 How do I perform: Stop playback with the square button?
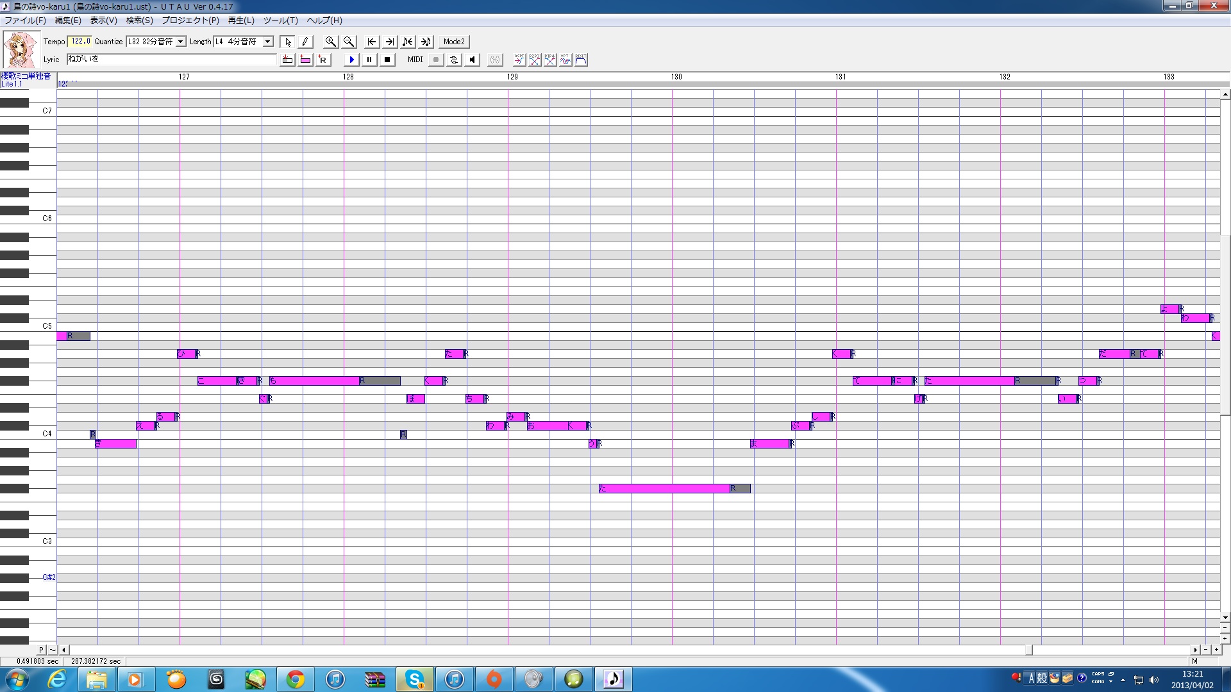pos(387,60)
